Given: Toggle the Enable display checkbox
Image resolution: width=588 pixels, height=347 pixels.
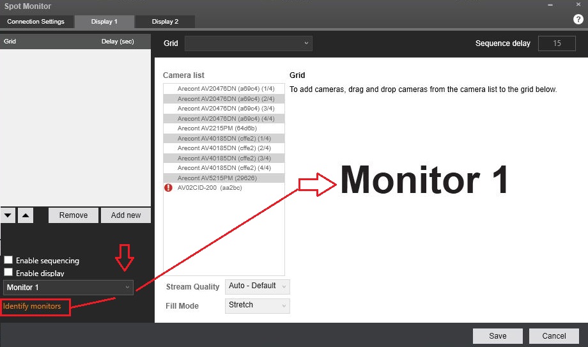Looking at the screenshot, I should point(8,272).
